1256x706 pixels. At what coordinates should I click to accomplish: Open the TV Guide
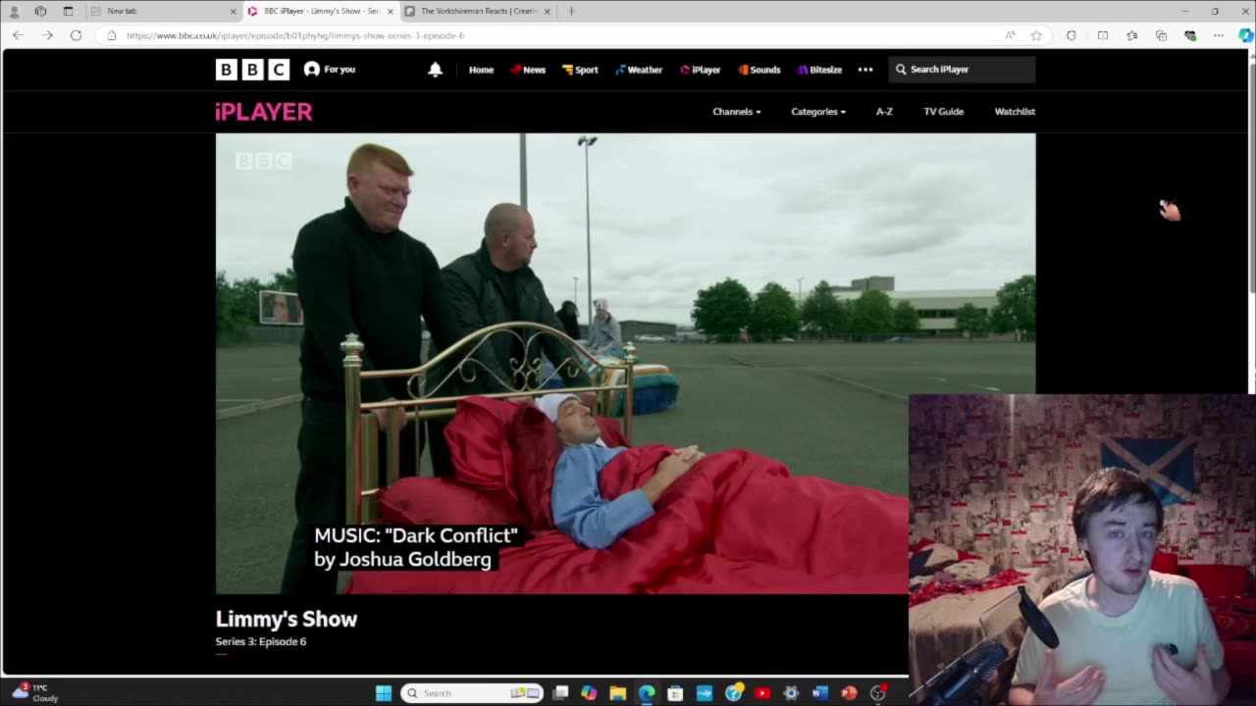(x=943, y=112)
